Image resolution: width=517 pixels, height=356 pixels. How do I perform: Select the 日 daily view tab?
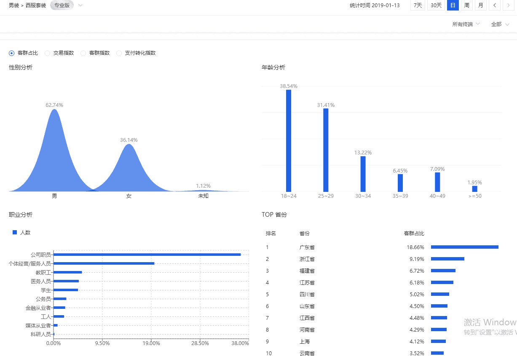pos(453,5)
